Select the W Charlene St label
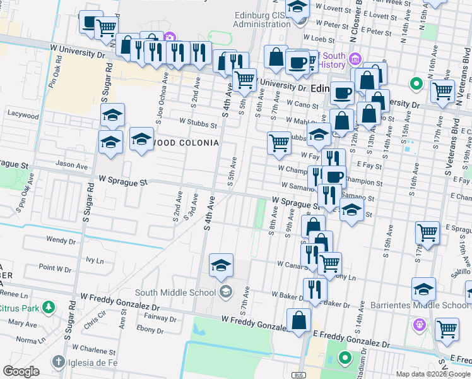Image resolution: width=472 pixels, height=379 pixels. pyautogui.click(x=94, y=350)
